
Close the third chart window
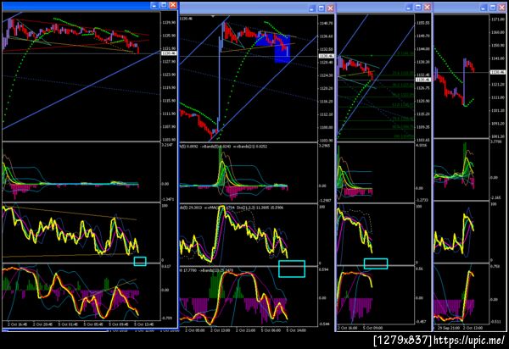[428, 7]
